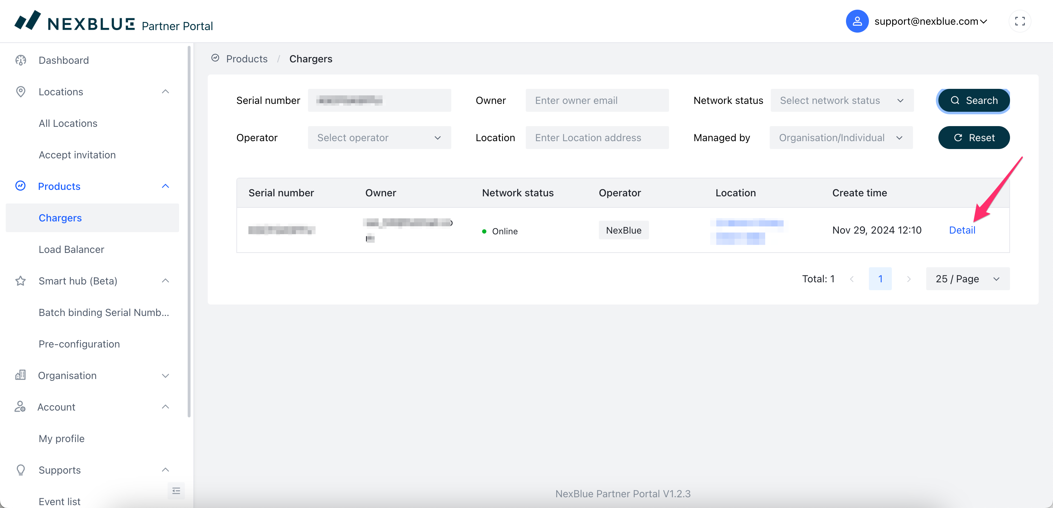
Task: Change the 25 / Page size selector
Action: click(x=967, y=279)
